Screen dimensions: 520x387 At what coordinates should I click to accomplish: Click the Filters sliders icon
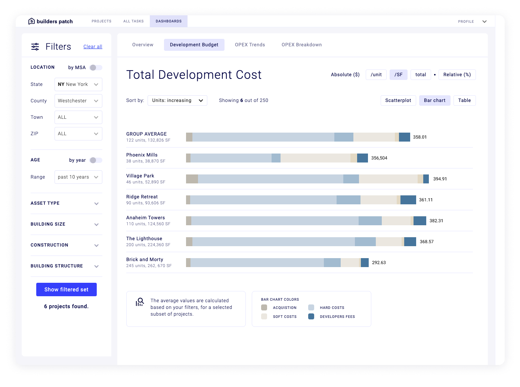35,46
